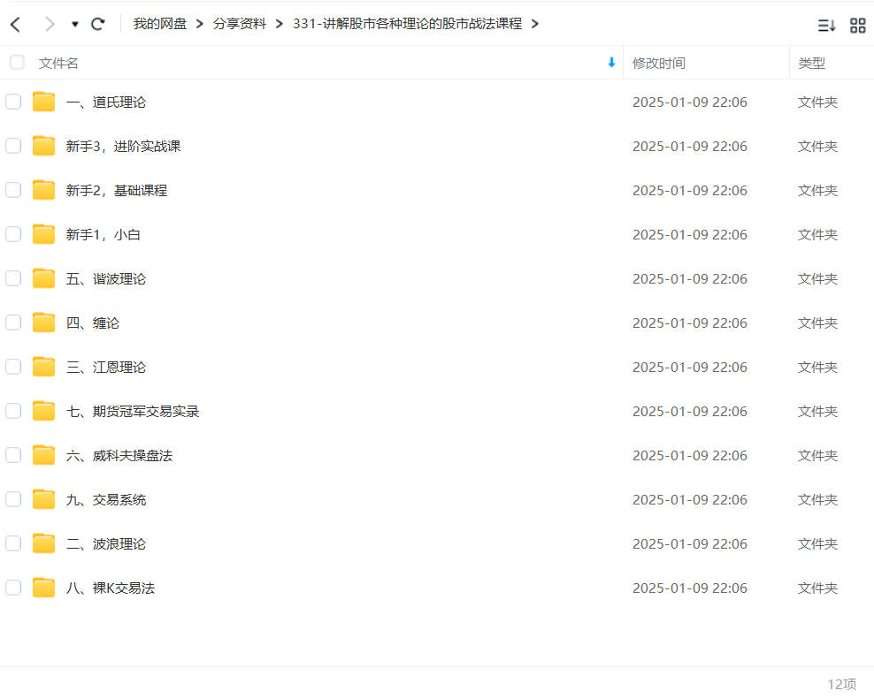Refresh the folder listing
The image size is (874, 698).
tap(98, 24)
